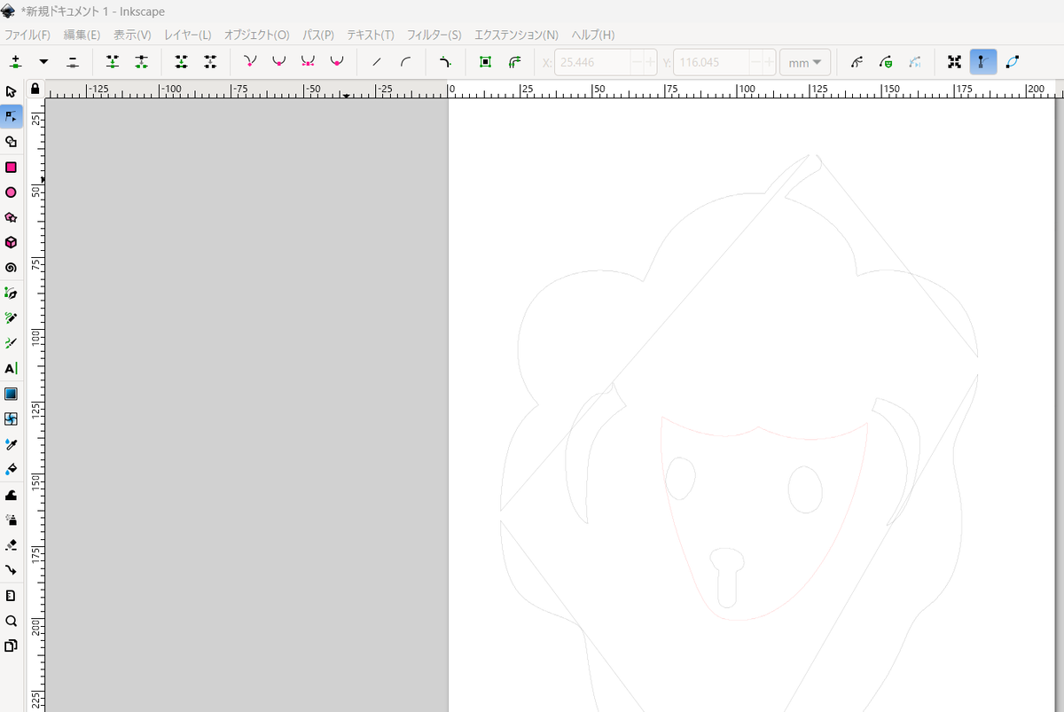The image size is (1064, 712).
Task: Select the Shape Builder tool
Action: pyautogui.click(x=11, y=142)
